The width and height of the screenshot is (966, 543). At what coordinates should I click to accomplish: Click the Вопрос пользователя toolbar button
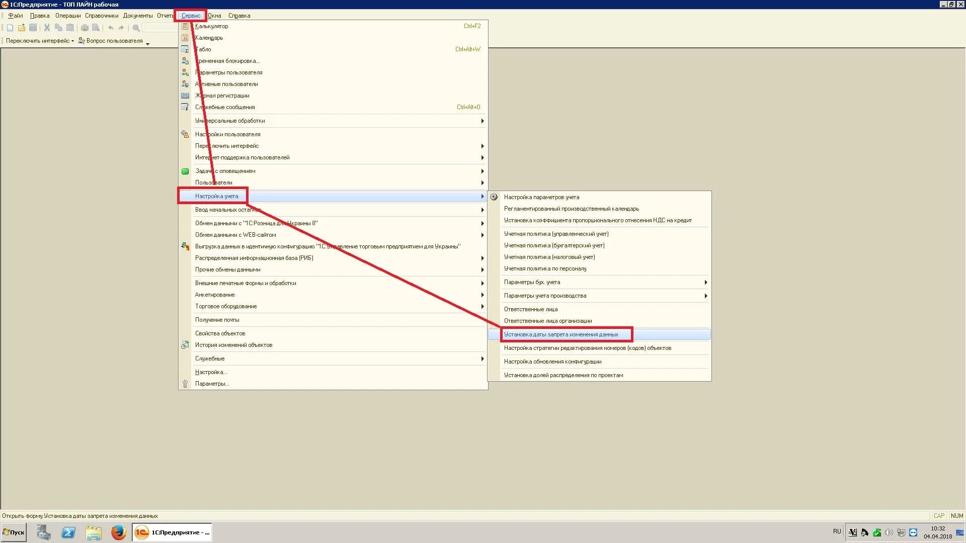(x=111, y=41)
